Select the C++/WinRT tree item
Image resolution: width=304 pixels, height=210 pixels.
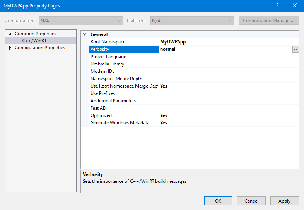coord(34,41)
